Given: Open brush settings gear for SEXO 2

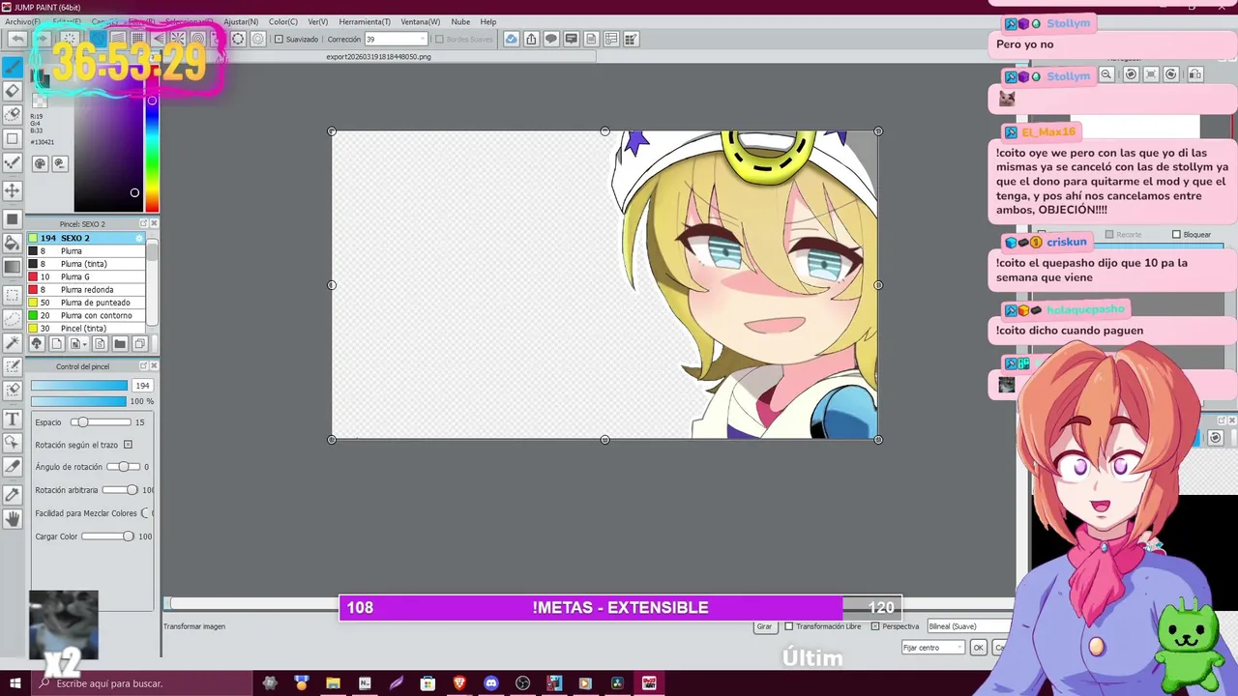Looking at the screenshot, I should coord(139,238).
